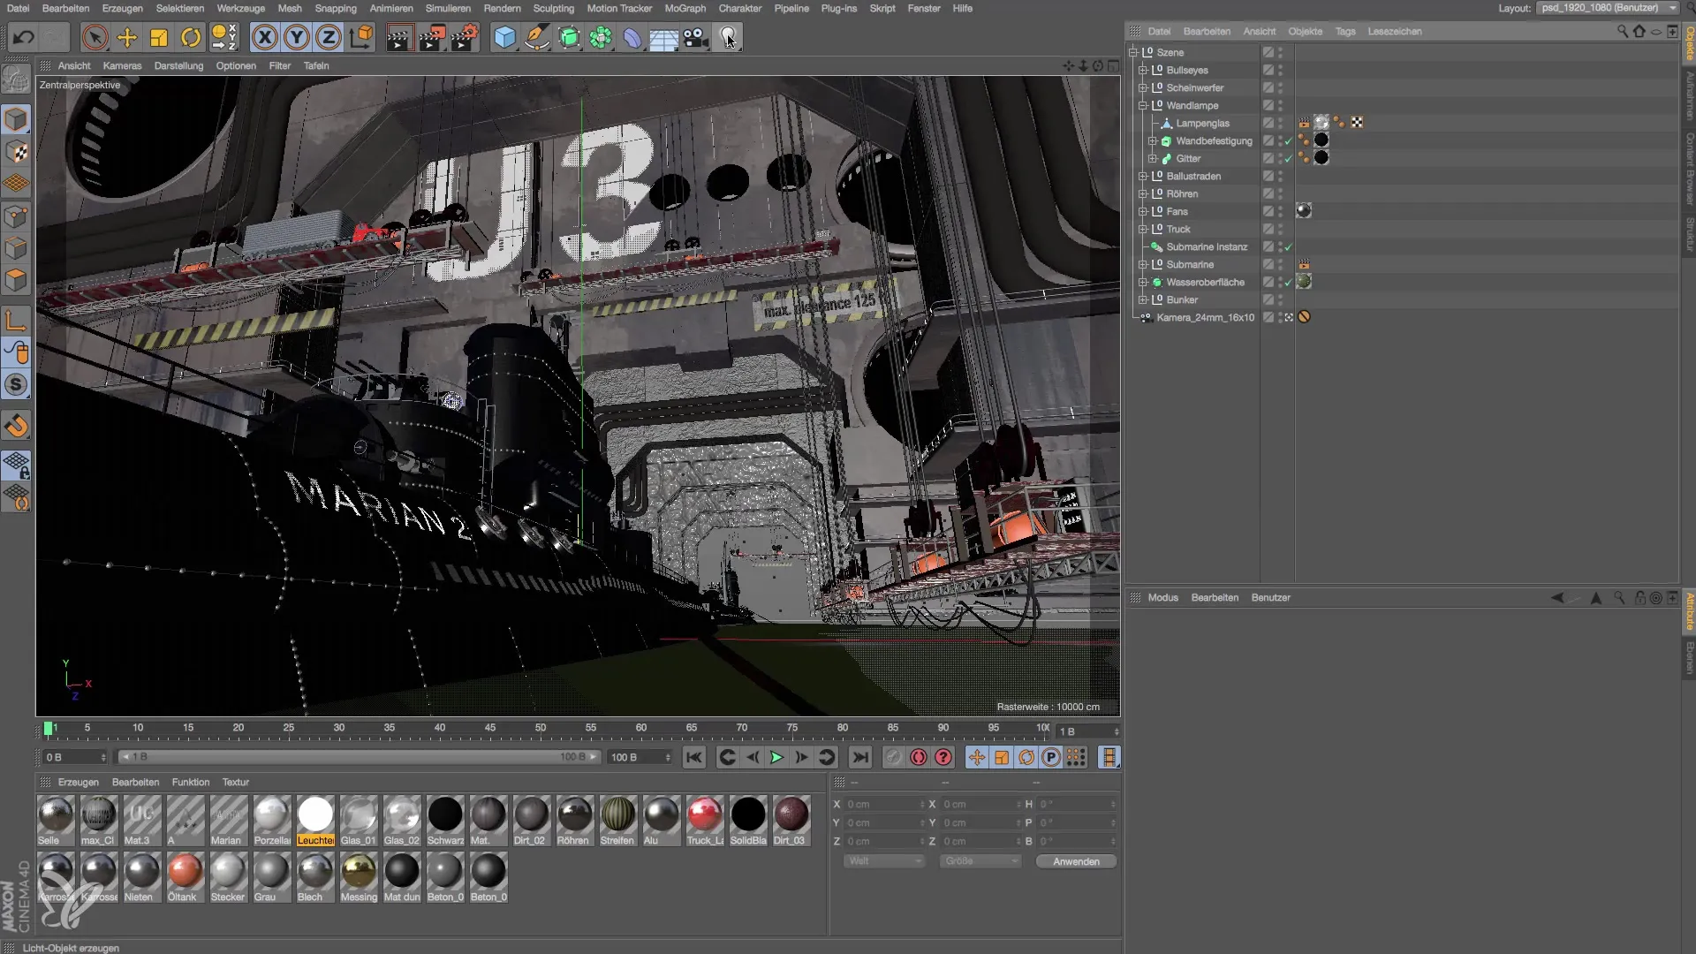The image size is (1696, 954).
Task: Click the record keyframe red button
Action: click(x=919, y=757)
